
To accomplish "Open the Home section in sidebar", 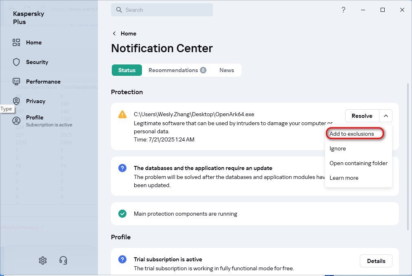I will [x=27, y=42].
